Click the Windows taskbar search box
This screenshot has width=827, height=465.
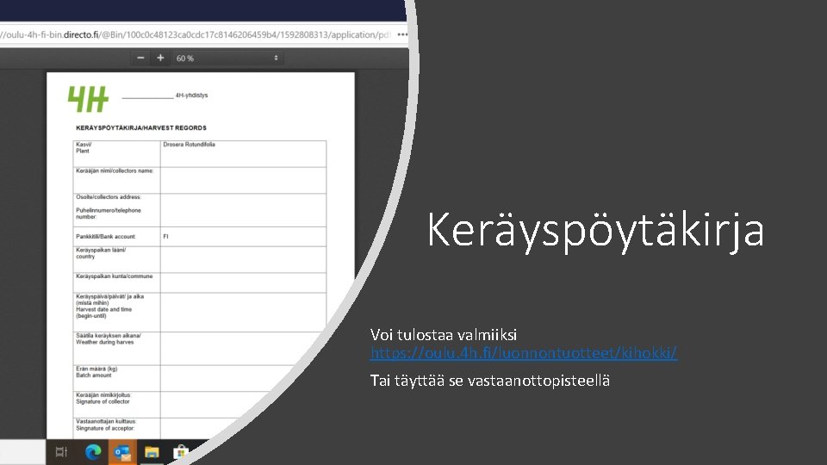click(x=22, y=452)
